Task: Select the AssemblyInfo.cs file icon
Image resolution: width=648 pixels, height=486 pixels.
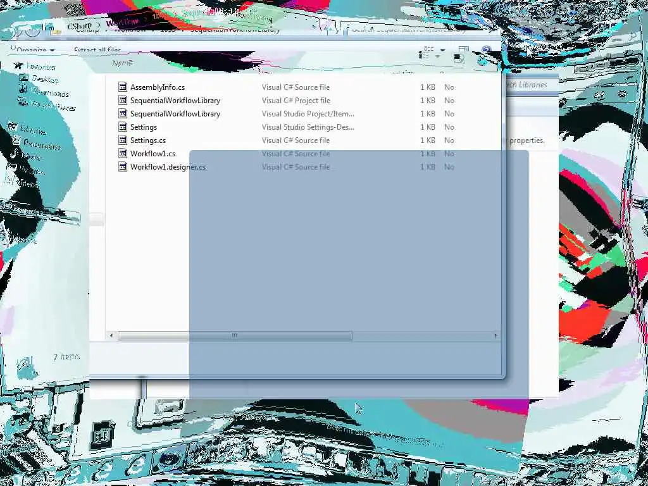Action: pyautogui.click(x=123, y=87)
